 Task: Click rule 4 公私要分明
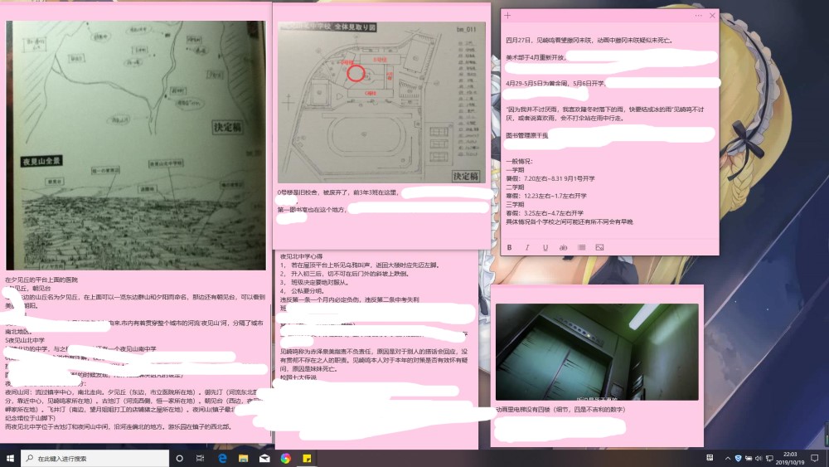point(302,291)
